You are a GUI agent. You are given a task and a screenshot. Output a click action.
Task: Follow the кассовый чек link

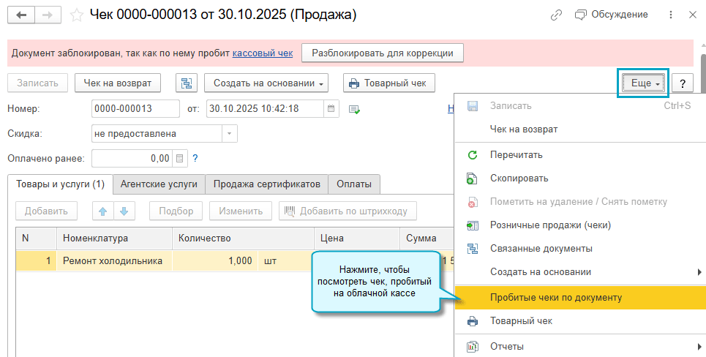[x=262, y=53]
